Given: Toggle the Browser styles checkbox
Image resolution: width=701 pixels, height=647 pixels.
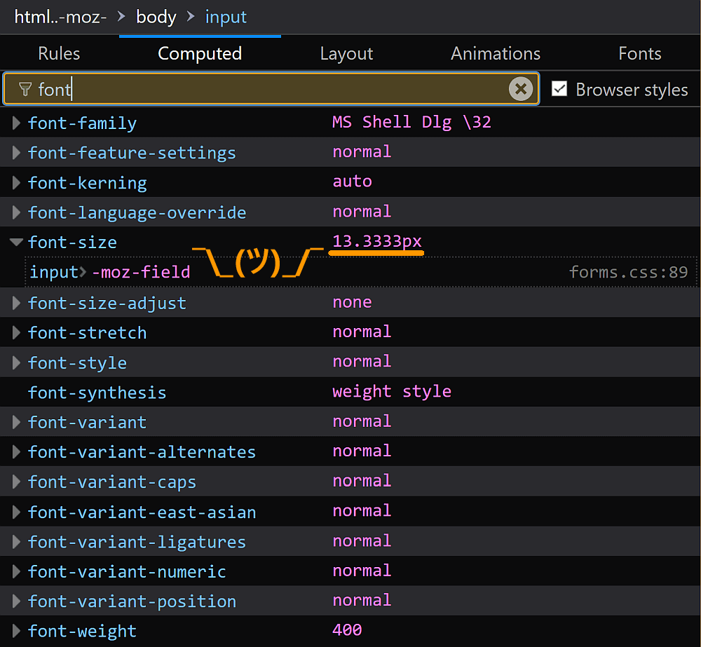Looking at the screenshot, I should (559, 89).
